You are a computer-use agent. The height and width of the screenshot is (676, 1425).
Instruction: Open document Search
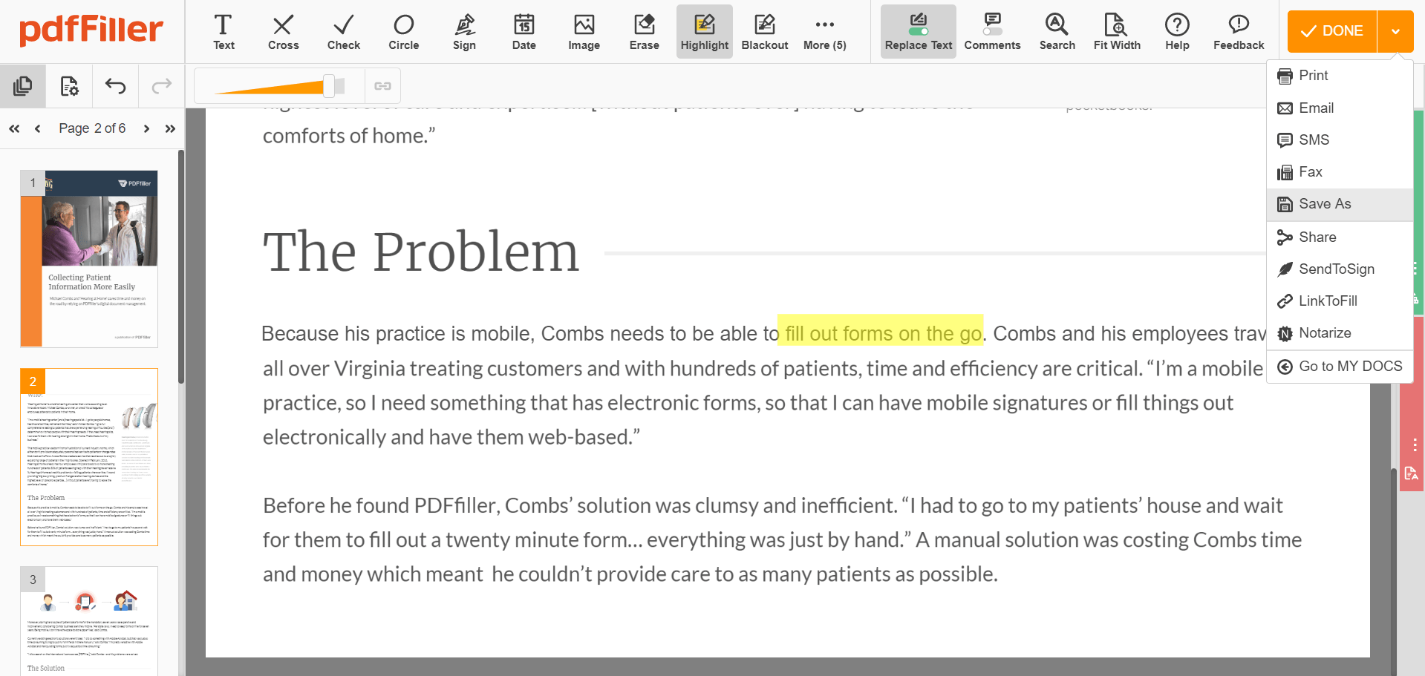[1057, 31]
